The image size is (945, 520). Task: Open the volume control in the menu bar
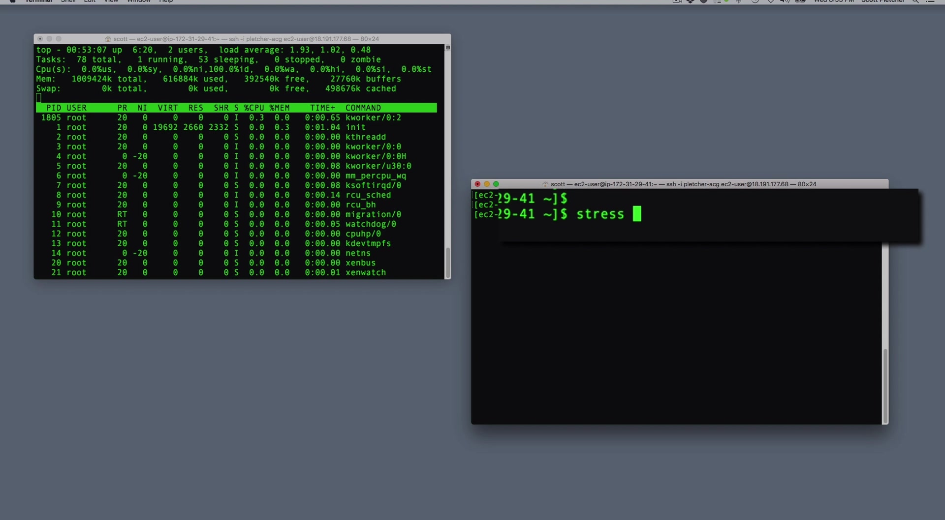(785, 1)
